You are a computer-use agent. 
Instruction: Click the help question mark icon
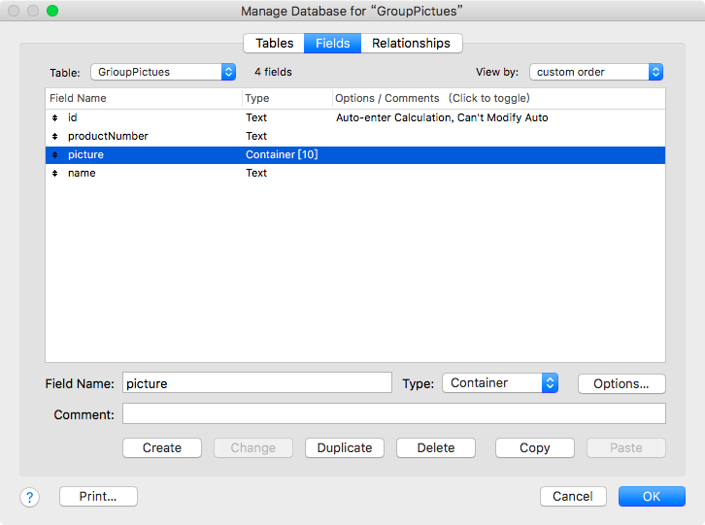coord(30,497)
